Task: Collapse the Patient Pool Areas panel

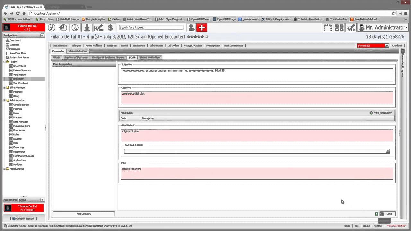Action: (x=42, y=200)
